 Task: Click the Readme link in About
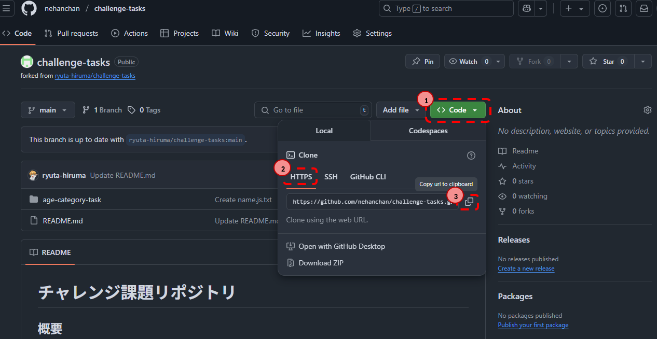click(518, 151)
